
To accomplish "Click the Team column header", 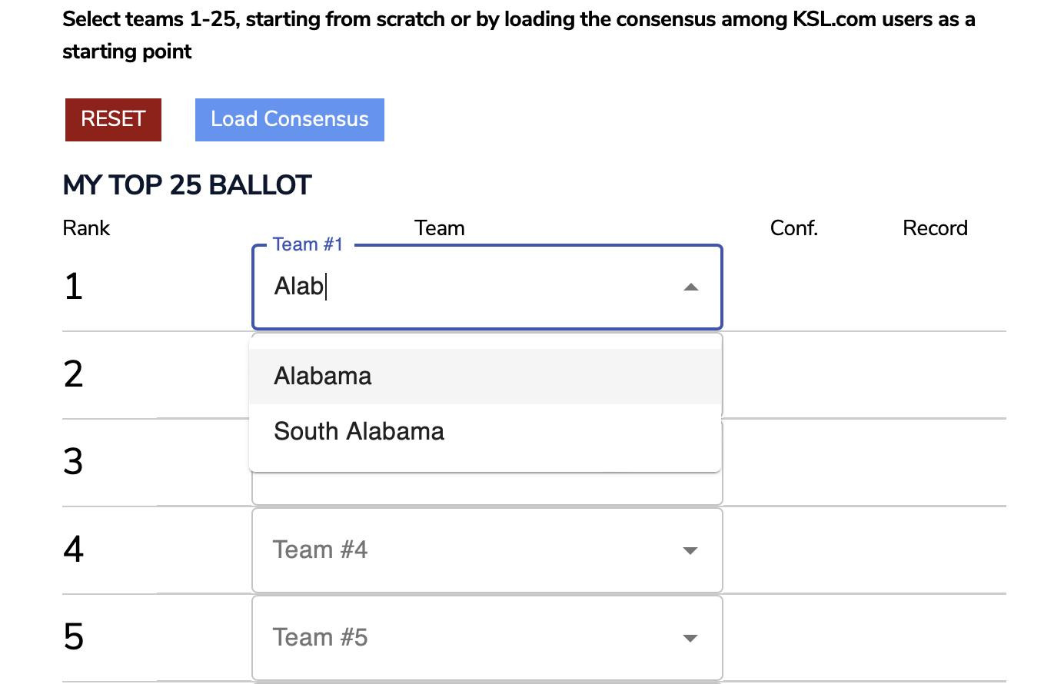I will [x=439, y=228].
